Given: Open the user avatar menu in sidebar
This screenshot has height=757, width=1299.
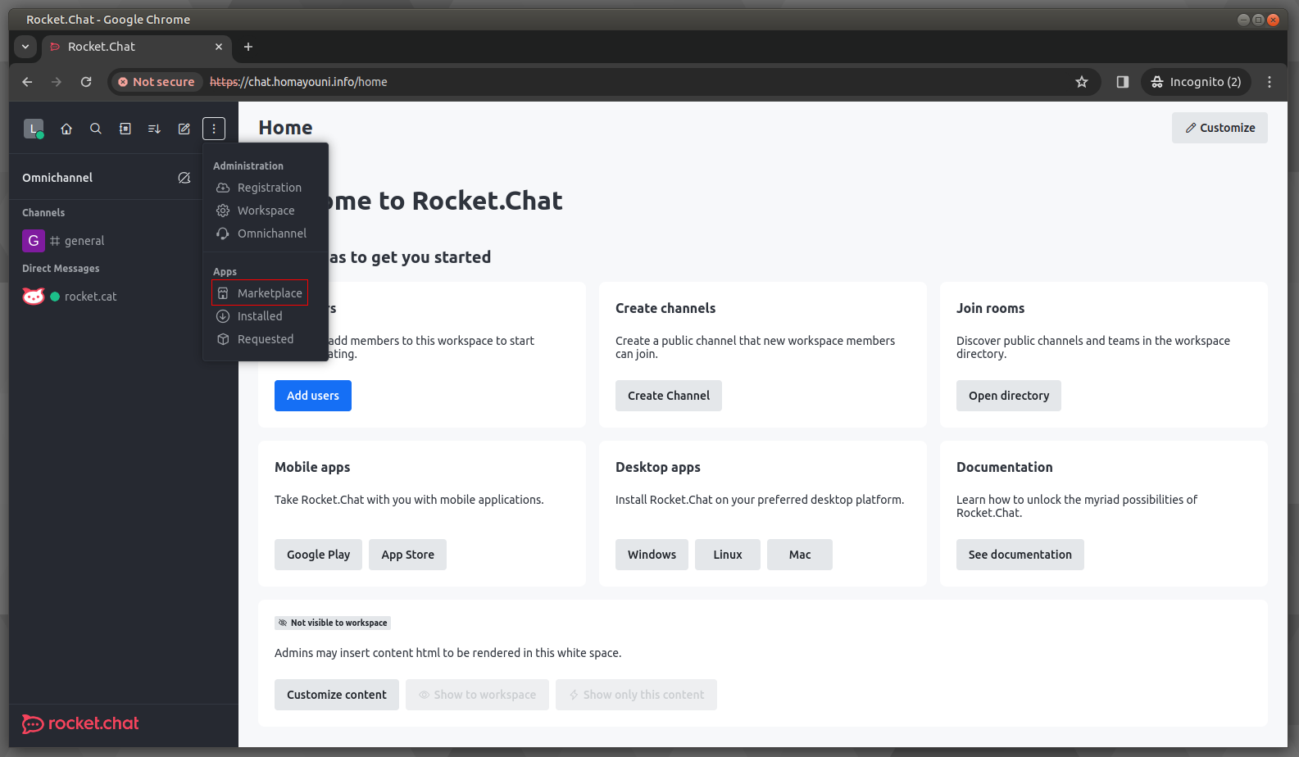Looking at the screenshot, I should pyautogui.click(x=34, y=129).
